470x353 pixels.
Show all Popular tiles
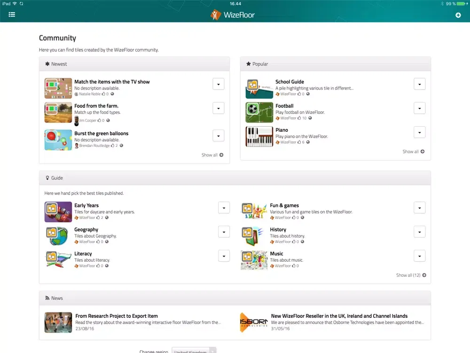413,152
